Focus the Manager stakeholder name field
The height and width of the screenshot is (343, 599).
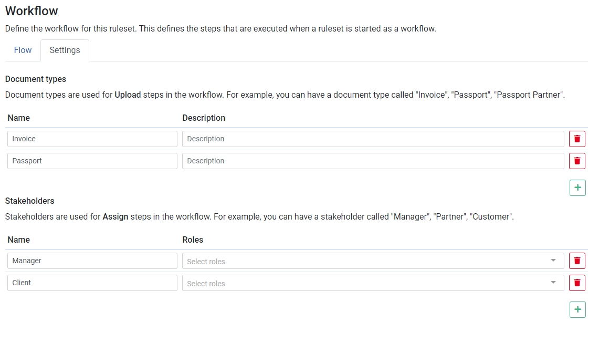tap(92, 261)
